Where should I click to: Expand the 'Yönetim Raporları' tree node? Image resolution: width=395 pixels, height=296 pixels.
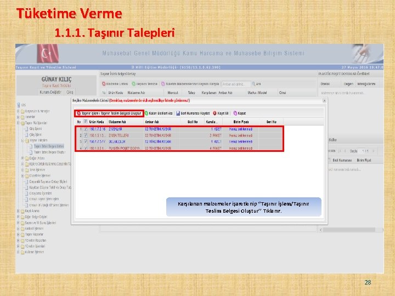click(x=18, y=241)
